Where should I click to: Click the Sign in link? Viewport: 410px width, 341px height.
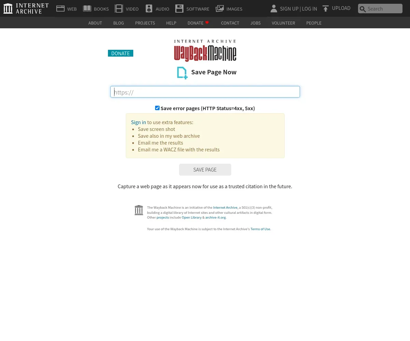point(138,122)
